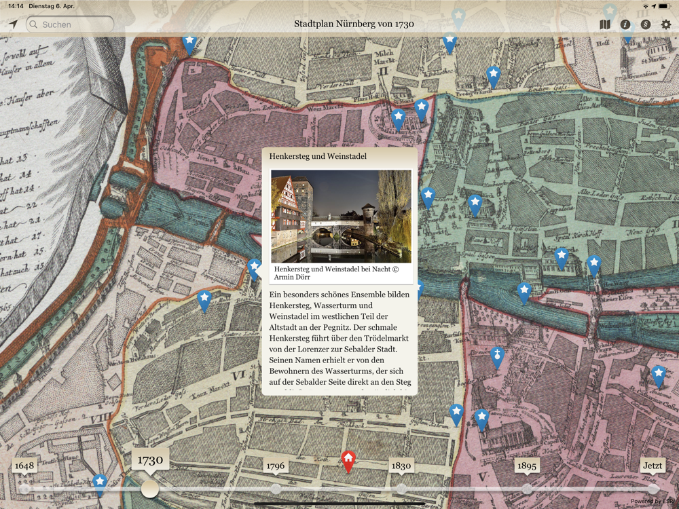Open the Henkersteg night photo in the popup
This screenshot has height=509, width=679.
tap(341, 216)
